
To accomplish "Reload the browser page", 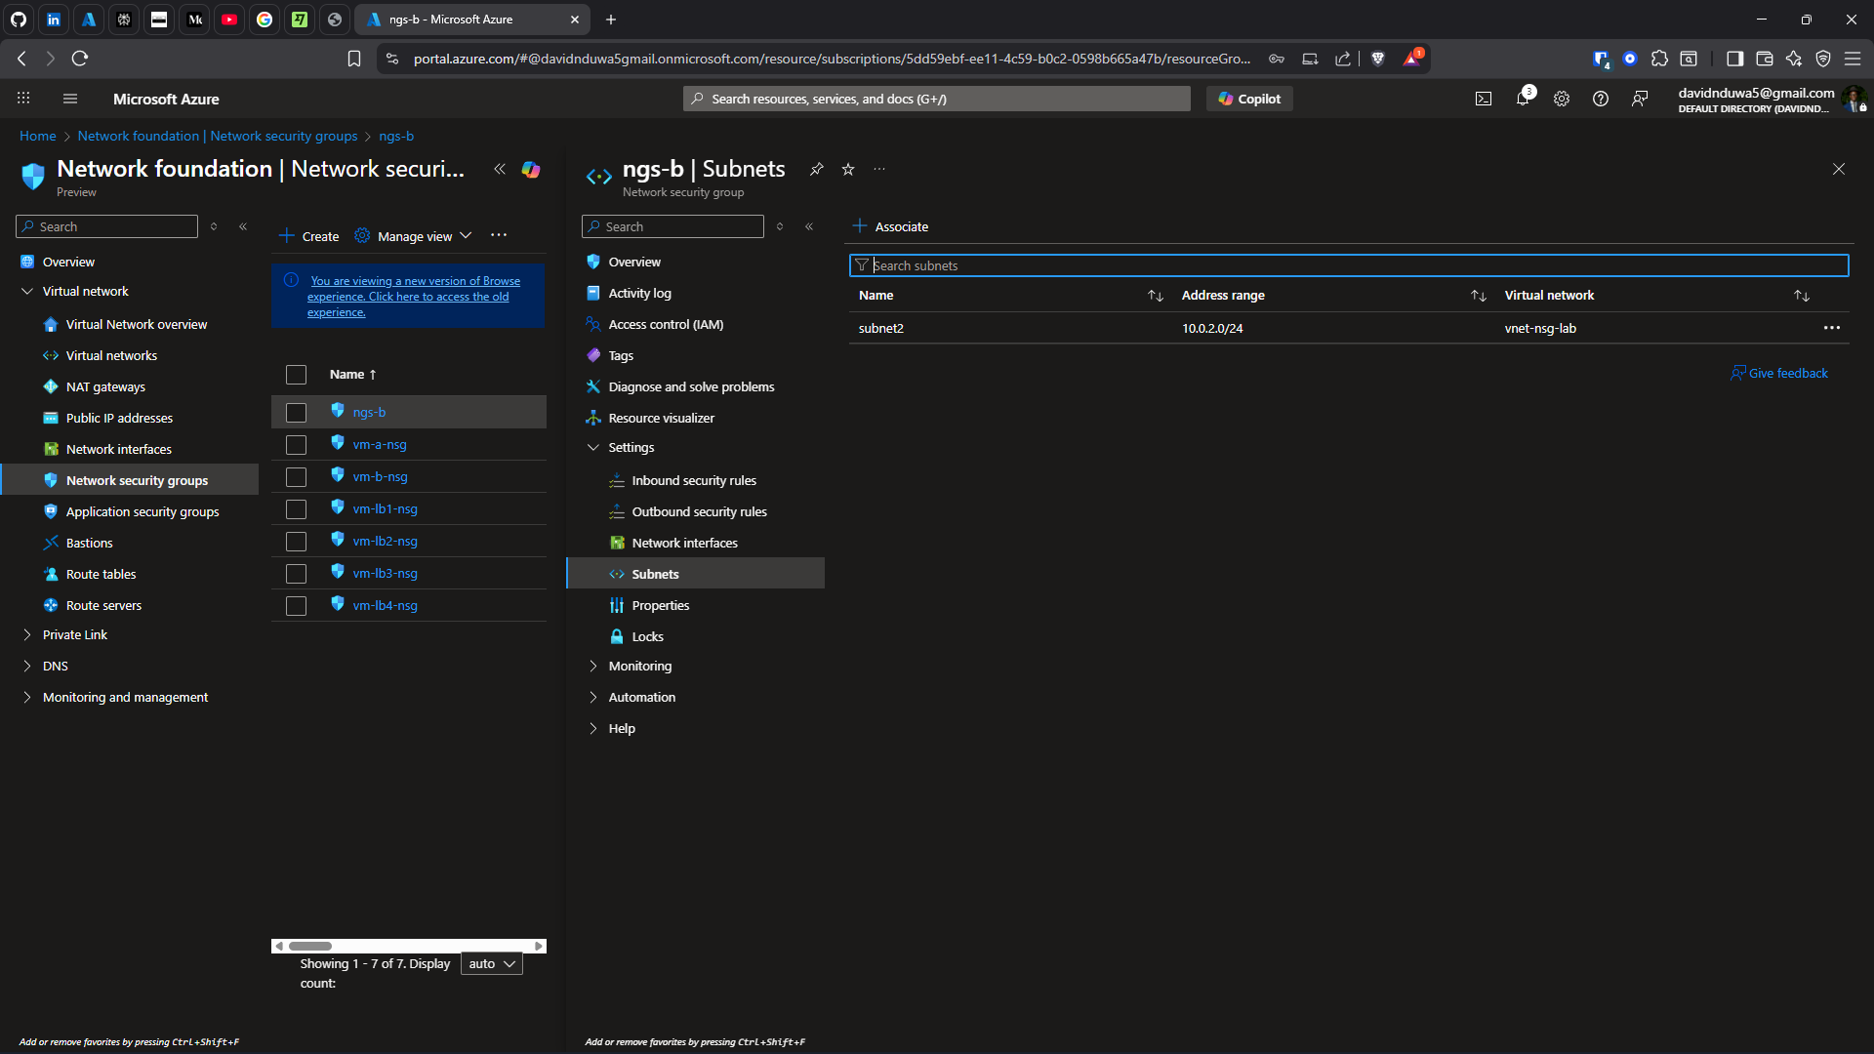I will tap(80, 59).
